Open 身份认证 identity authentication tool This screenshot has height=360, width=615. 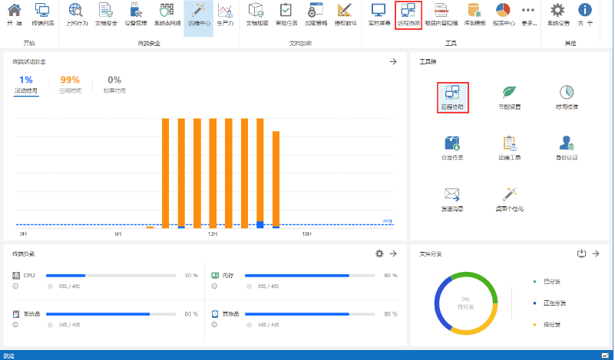pyautogui.click(x=567, y=149)
